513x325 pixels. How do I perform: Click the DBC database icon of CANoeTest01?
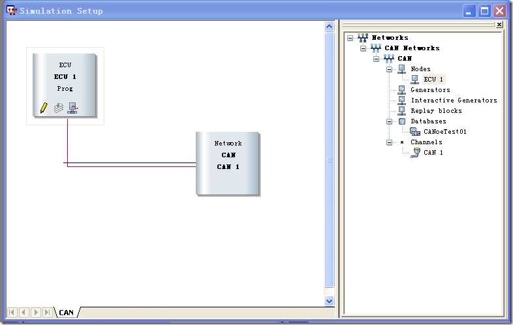[x=415, y=132]
